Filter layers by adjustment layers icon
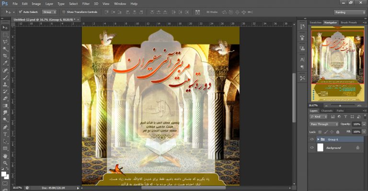This screenshot has height=191, width=368. pos(339,116)
